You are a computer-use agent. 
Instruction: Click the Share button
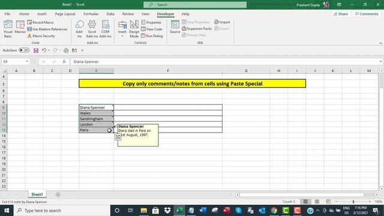point(341,14)
